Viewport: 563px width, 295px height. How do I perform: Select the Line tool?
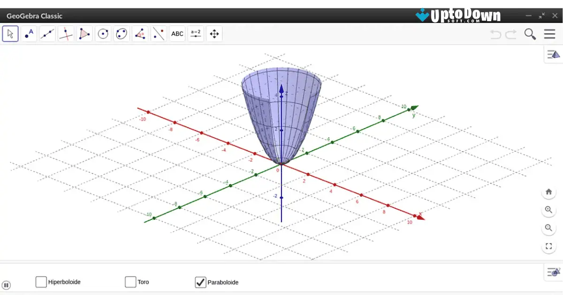coord(47,33)
